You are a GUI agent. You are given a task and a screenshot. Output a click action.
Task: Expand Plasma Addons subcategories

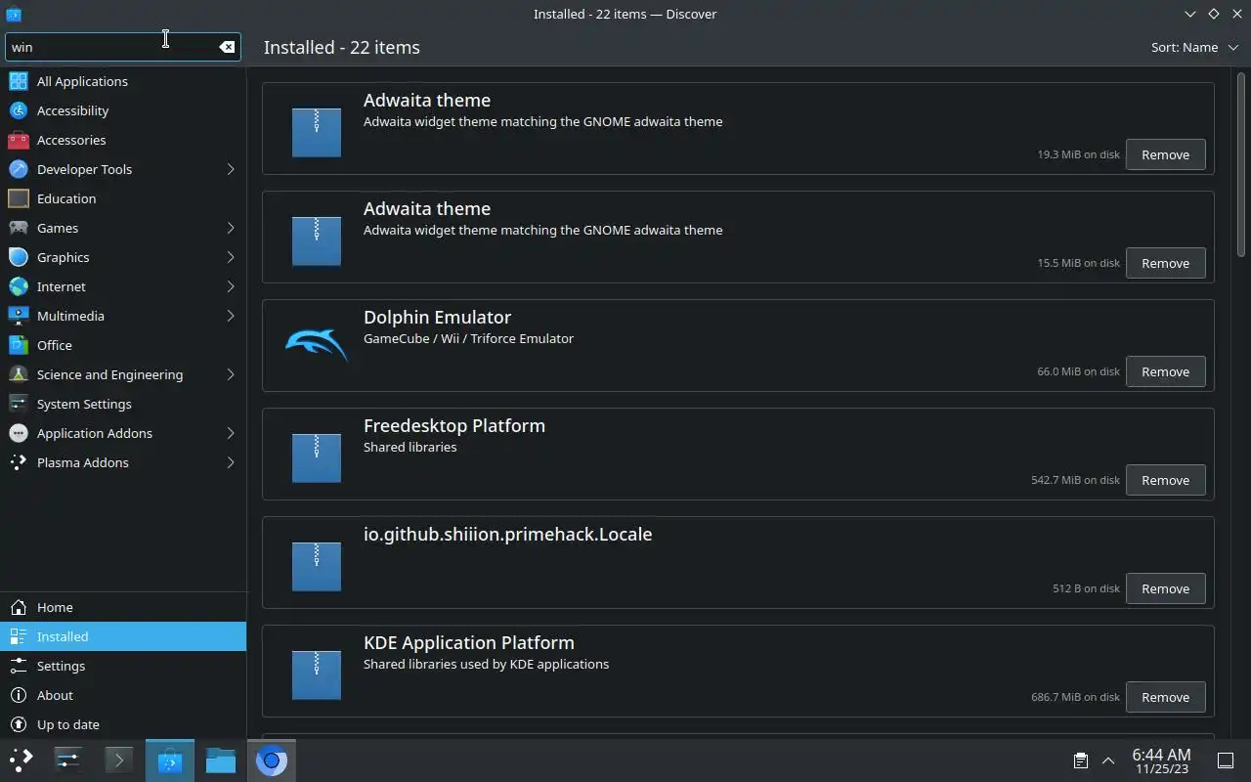coord(231,462)
